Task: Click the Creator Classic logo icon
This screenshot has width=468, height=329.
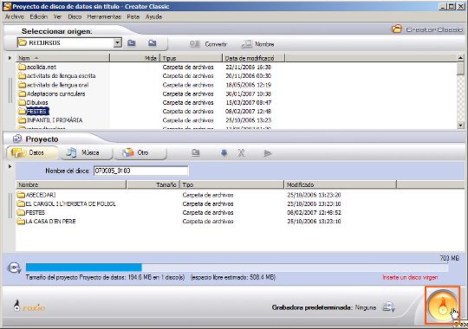Action: click(397, 29)
